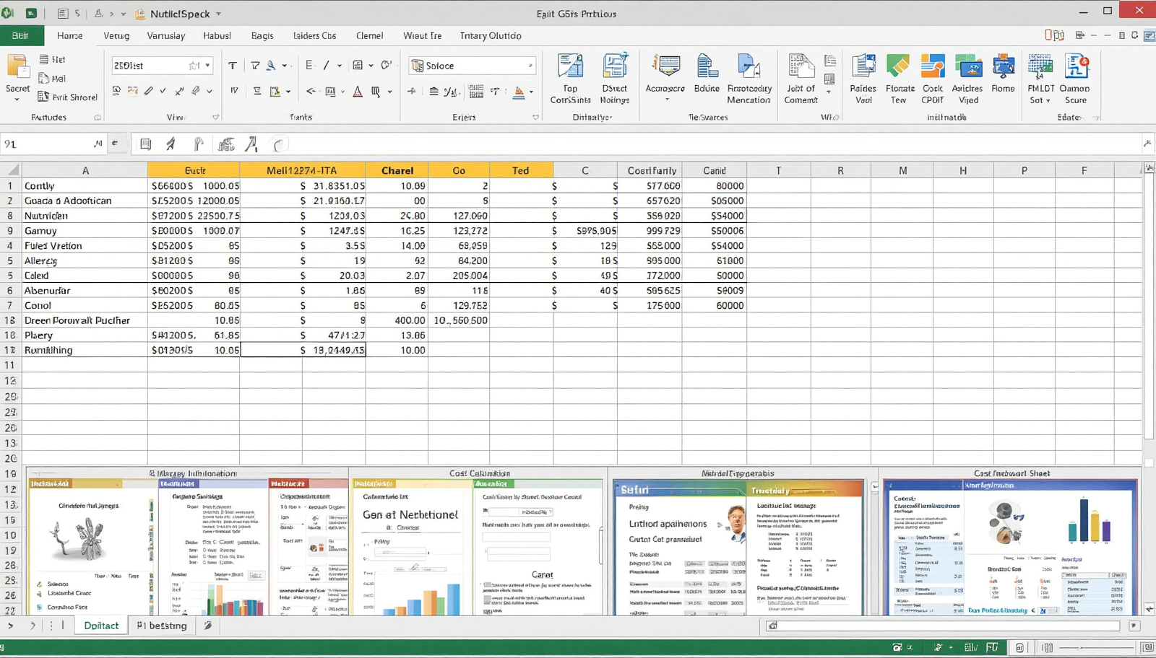Viewport: 1156px width, 658px height.
Task: Expand the Erjers group dialog launcher
Action: pyautogui.click(x=535, y=117)
